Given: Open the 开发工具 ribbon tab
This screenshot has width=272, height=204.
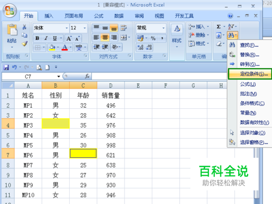Looking at the screenshot, I should click(184, 16).
